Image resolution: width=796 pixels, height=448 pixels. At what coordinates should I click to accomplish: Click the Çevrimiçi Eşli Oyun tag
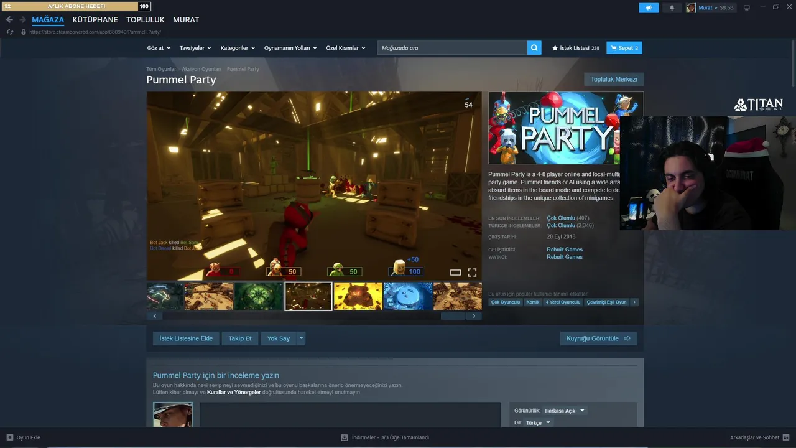[606, 302]
